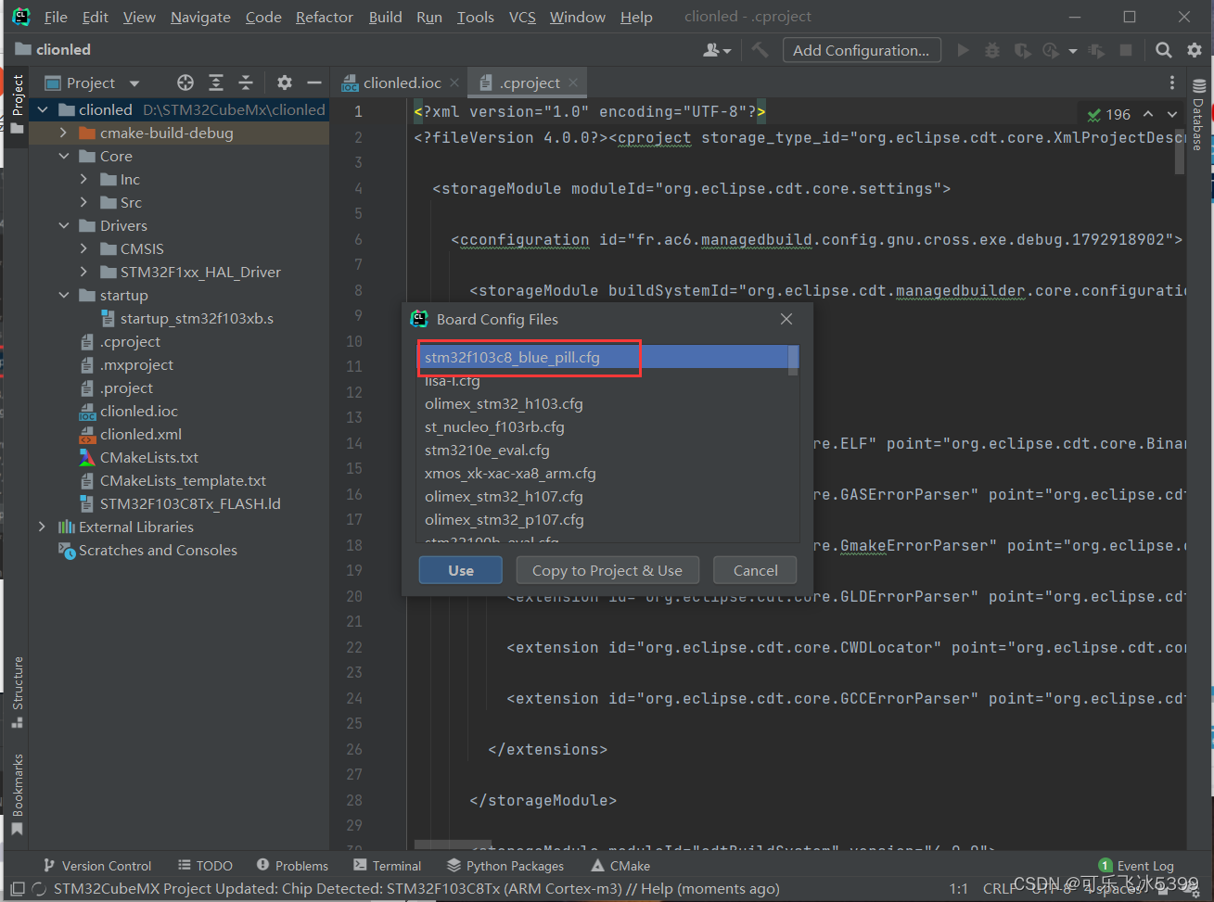
Task: Collapse the startup folder
Action: (63, 295)
